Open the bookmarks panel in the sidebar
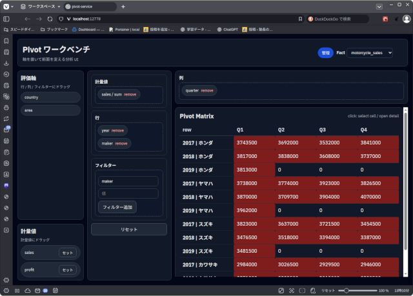 (6, 41)
